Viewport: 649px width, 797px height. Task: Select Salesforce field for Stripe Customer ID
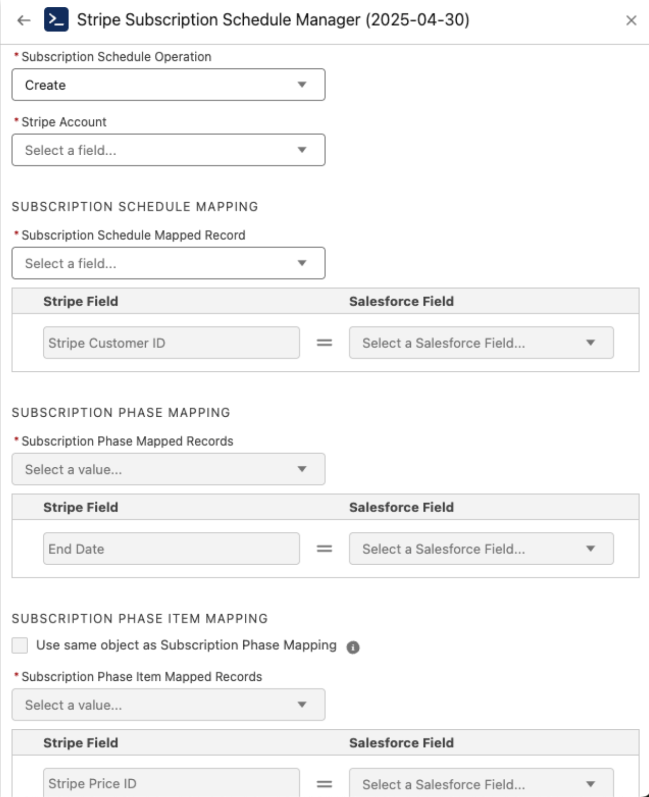coord(481,343)
